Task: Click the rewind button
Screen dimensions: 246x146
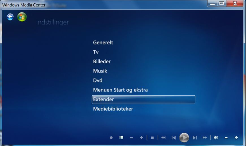Action: 163,138
